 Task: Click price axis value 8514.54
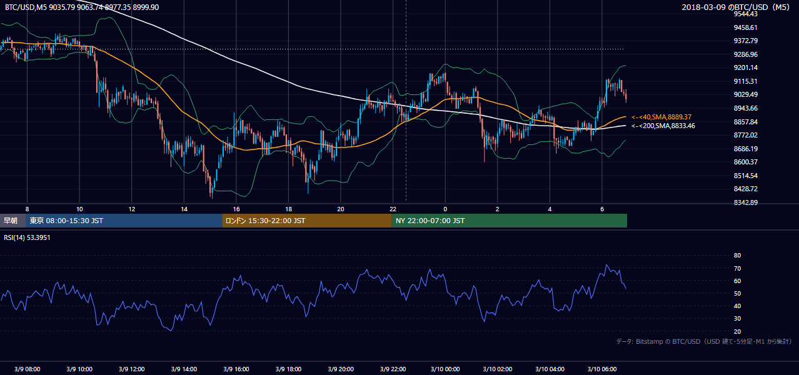click(745, 176)
